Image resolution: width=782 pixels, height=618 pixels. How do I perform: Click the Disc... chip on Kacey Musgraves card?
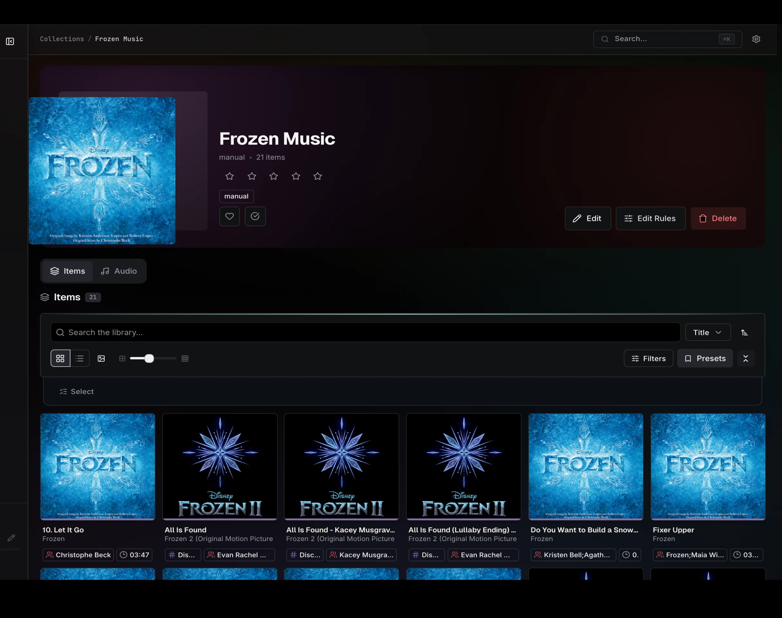click(304, 555)
